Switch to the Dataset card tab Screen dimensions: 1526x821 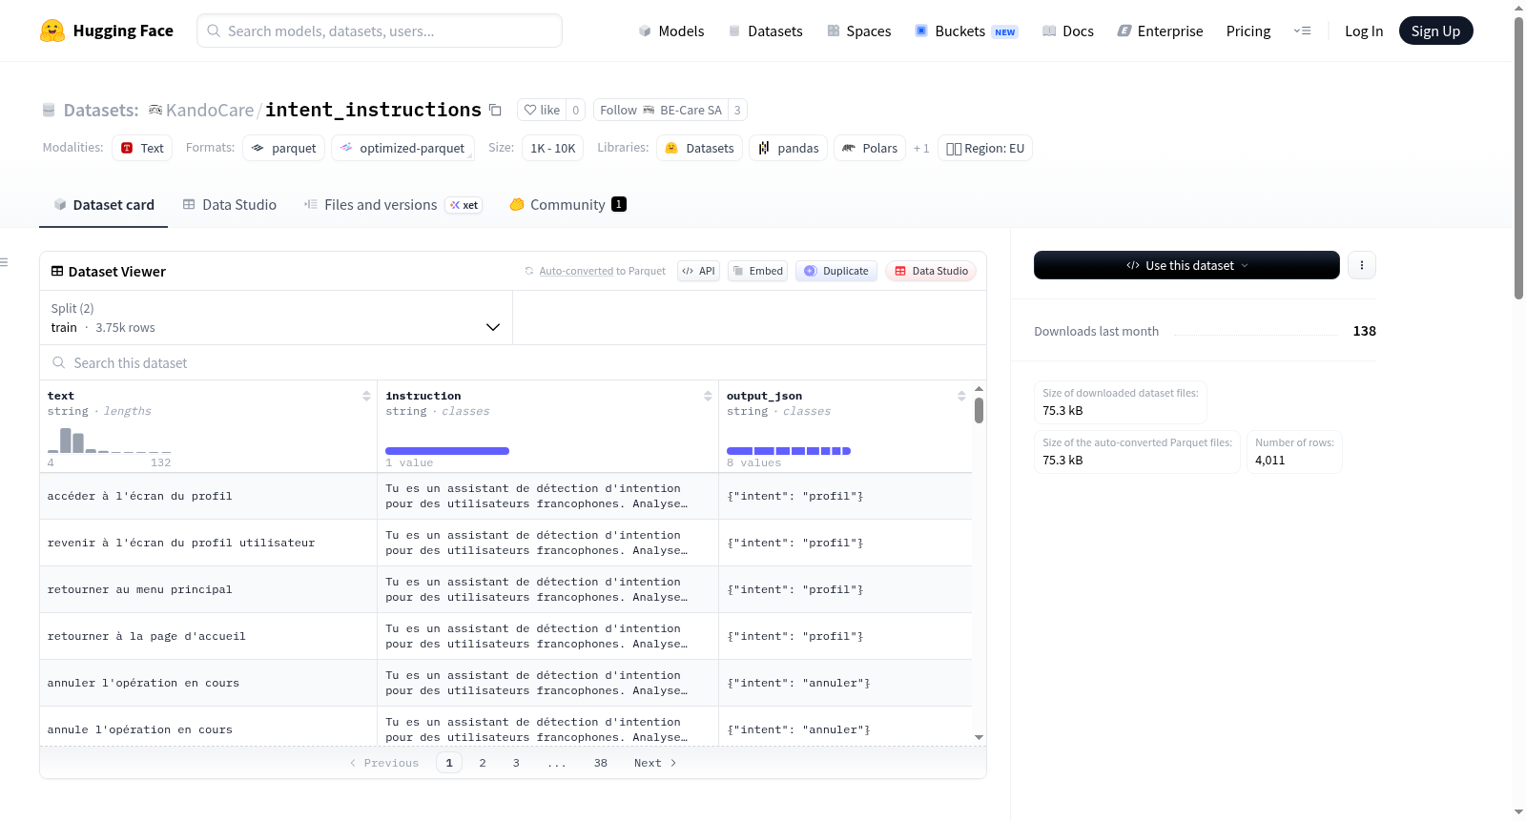[x=103, y=205]
